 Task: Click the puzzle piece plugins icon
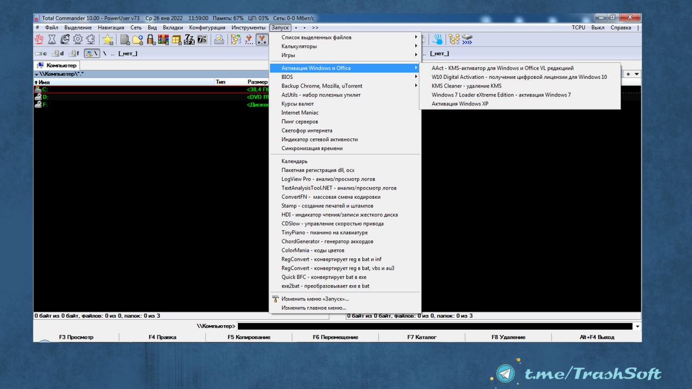click(x=91, y=39)
